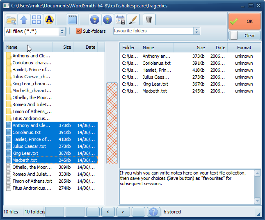265x220 pixels.
Task: Expand the favourite folders dropdown
Action: click(196, 31)
